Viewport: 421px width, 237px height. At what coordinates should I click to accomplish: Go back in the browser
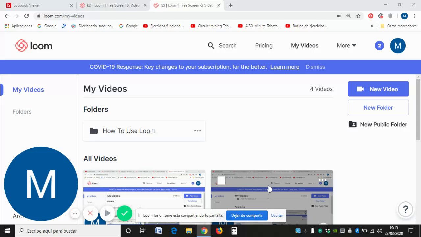[7, 16]
